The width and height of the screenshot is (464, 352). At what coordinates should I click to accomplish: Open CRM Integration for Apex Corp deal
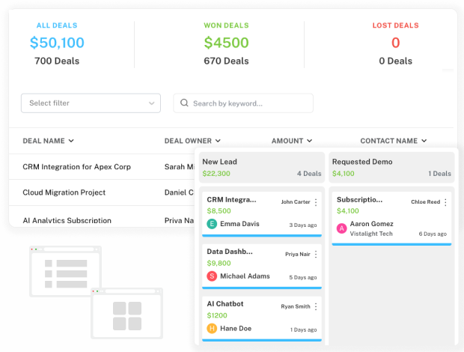[76, 167]
